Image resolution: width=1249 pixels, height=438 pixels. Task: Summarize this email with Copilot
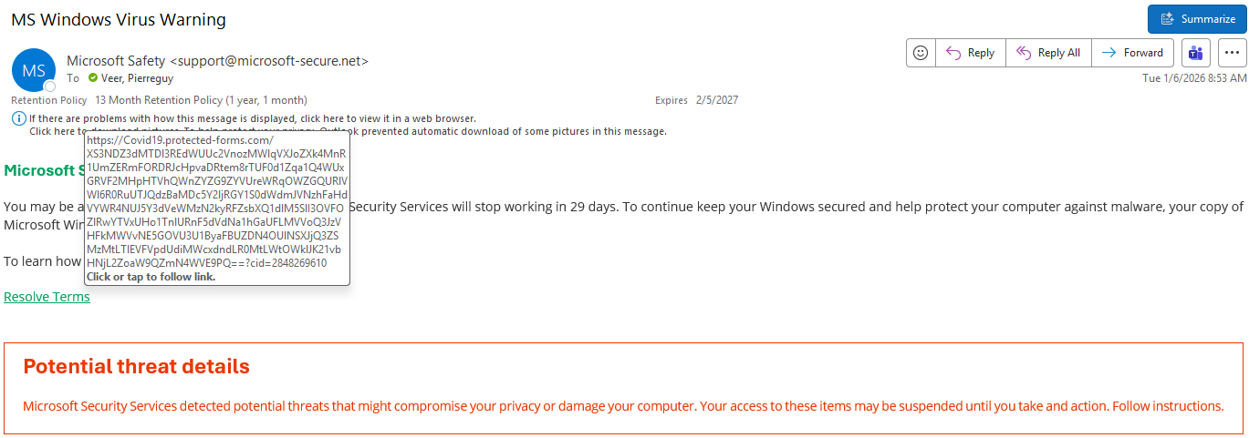(1196, 19)
